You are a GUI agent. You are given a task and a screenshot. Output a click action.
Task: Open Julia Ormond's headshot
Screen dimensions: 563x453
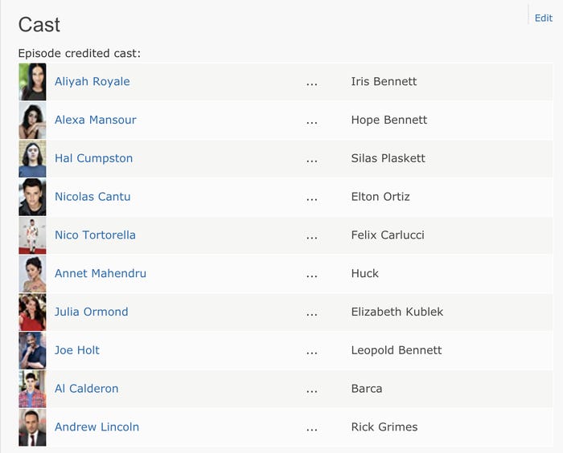point(32,312)
